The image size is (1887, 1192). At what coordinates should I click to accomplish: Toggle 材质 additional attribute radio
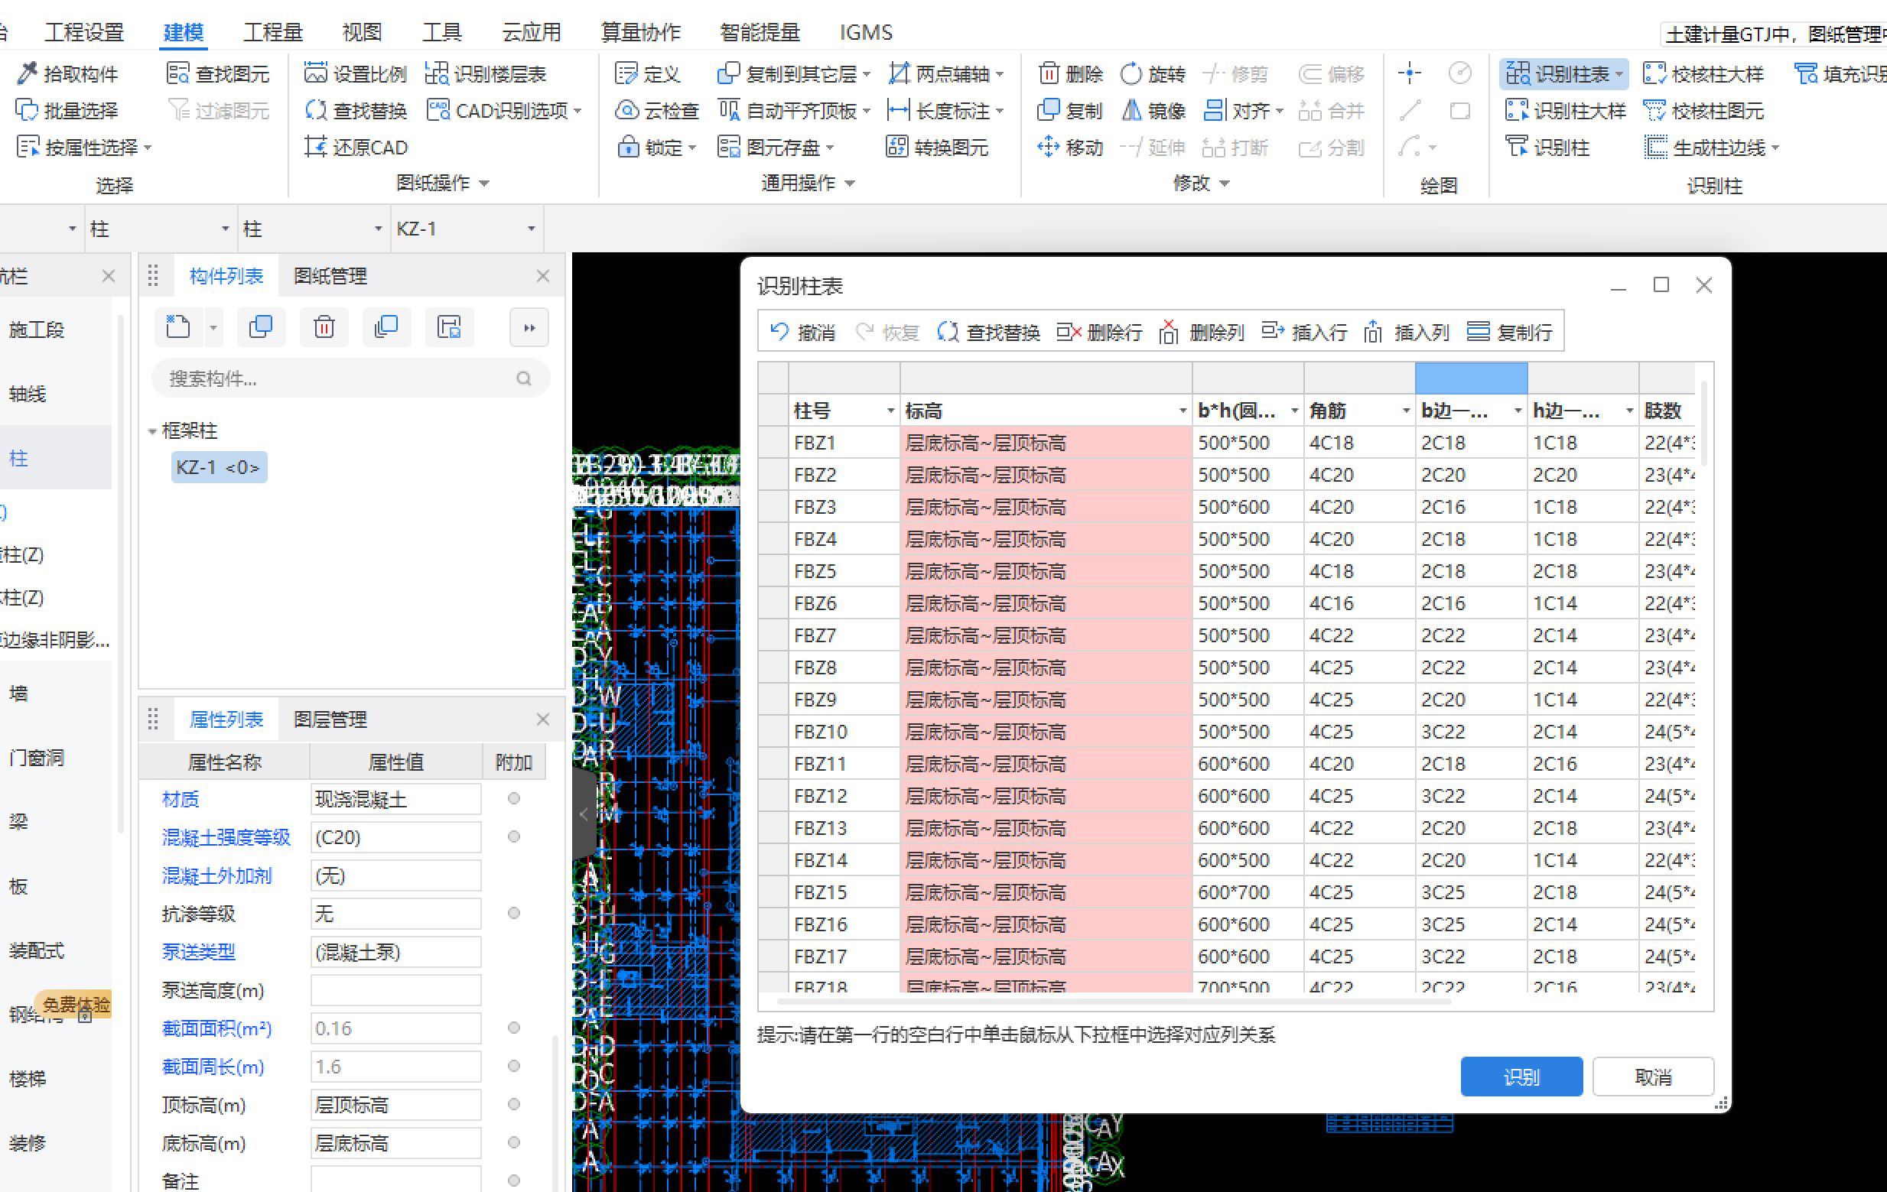point(514,798)
